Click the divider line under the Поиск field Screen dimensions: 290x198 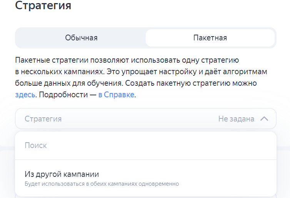(145, 160)
